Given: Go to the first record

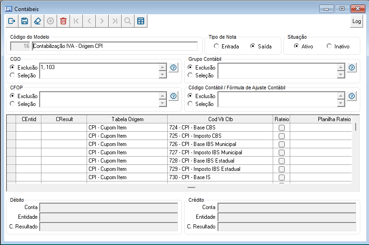Looking at the screenshot, I should (x=76, y=21).
